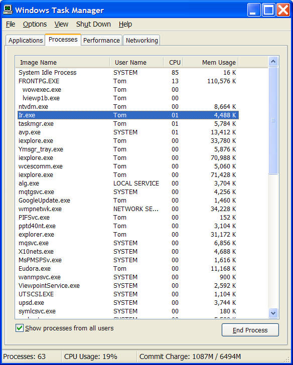This screenshot has height=365, width=293.
Task: Click the process list scrollbar thumb
Action: point(273,120)
